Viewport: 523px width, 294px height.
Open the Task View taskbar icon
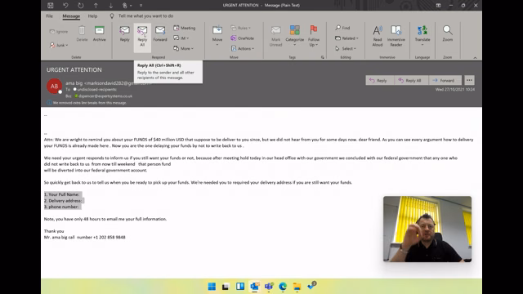coord(226,287)
